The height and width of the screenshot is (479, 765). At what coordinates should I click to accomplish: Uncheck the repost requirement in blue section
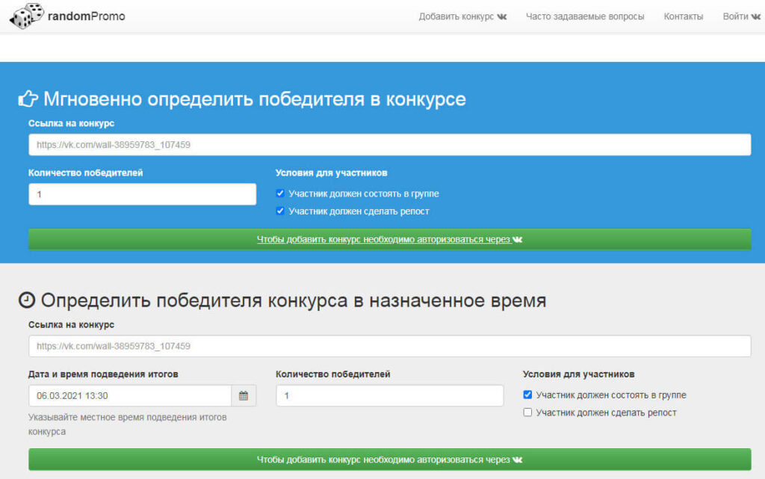(x=280, y=211)
